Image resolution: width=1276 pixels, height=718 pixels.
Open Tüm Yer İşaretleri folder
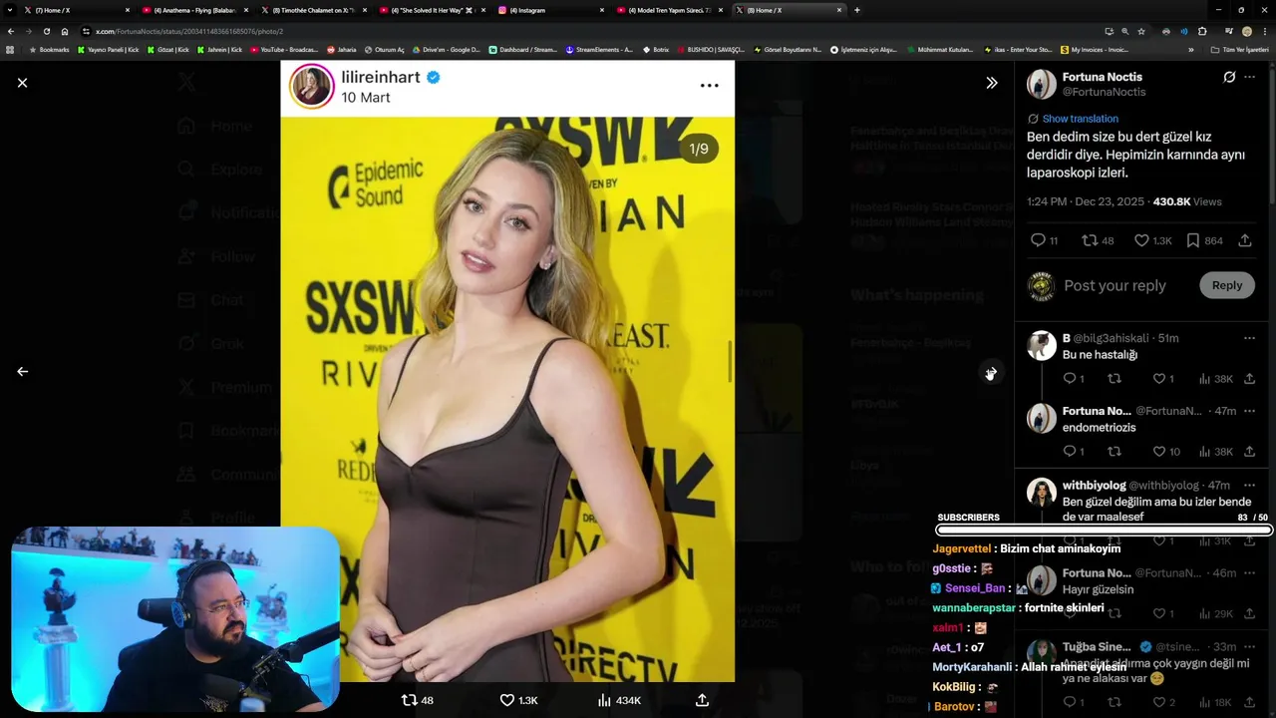click(1240, 49)
